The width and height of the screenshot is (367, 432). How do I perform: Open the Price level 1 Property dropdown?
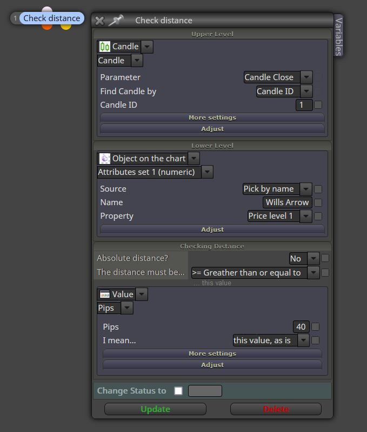[x=306, y=216]
